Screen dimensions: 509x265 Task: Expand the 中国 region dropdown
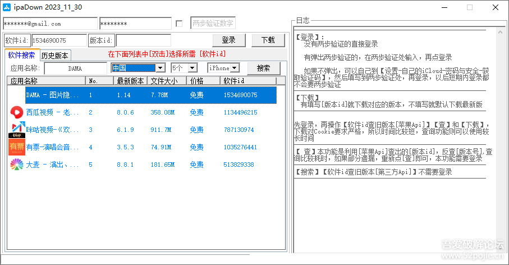(160, 68)
